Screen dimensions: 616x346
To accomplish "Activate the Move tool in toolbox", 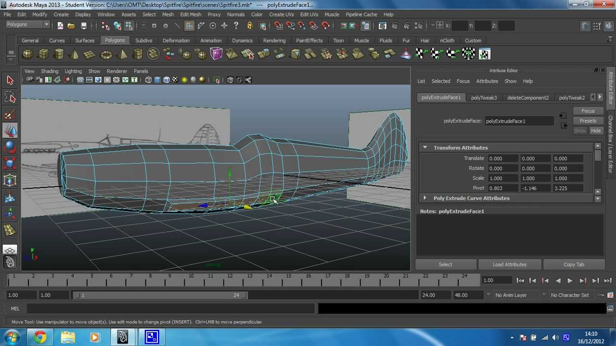I will [10, 131].
